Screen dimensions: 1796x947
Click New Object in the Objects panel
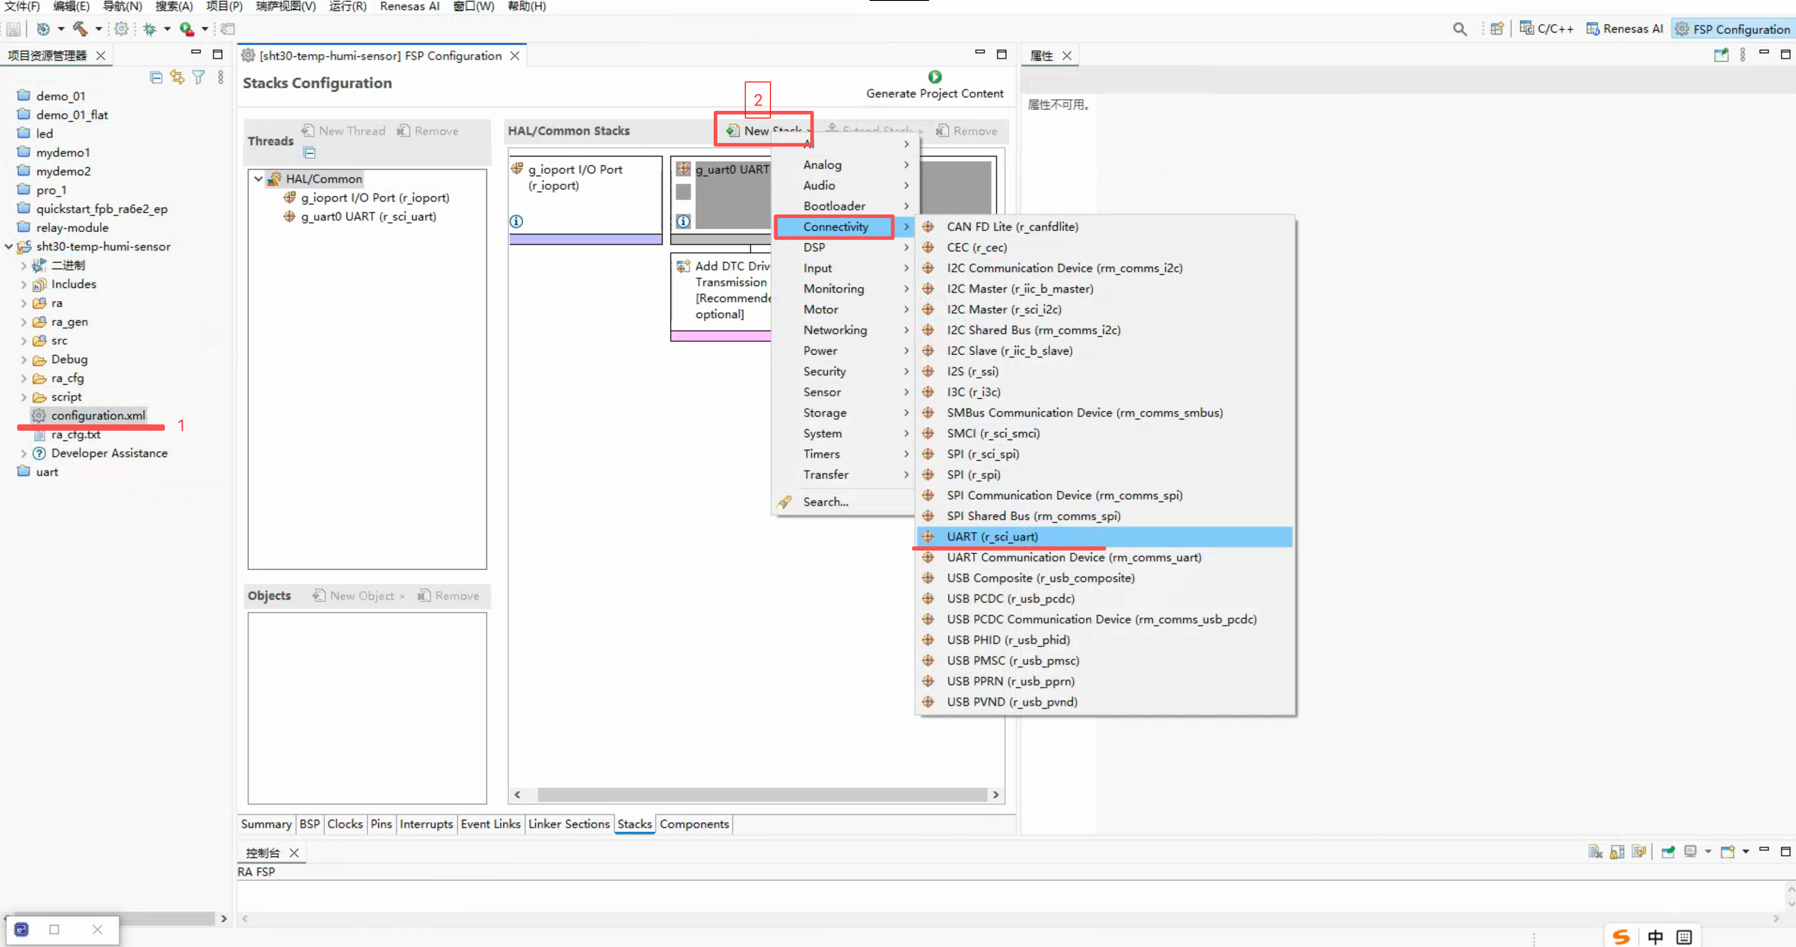tap(359, 596)
